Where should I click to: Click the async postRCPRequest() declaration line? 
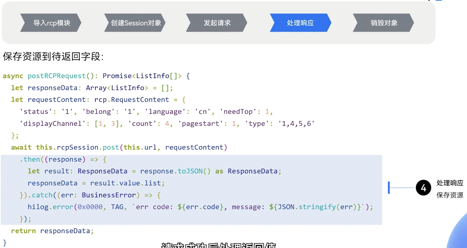96,76
